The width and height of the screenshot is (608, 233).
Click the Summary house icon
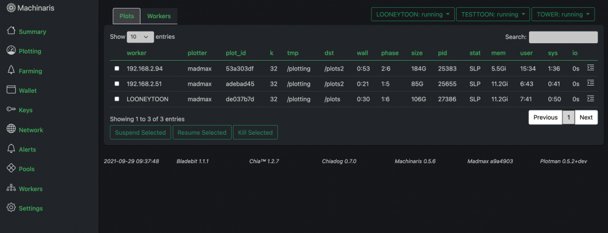11,30
